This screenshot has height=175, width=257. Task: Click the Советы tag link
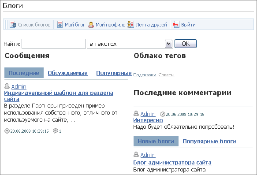point(166,75)
